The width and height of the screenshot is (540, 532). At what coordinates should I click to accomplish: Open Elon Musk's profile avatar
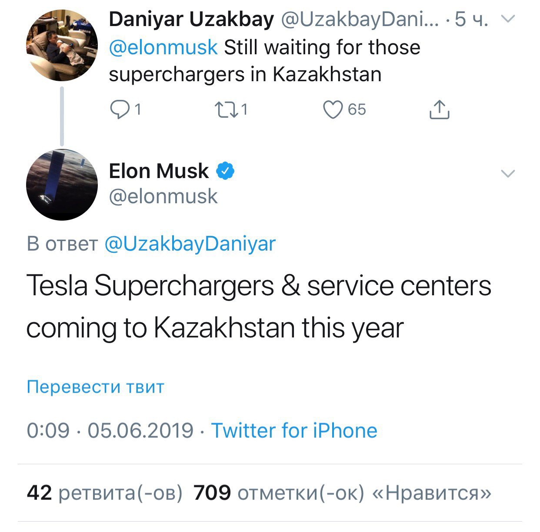(62, 184)
